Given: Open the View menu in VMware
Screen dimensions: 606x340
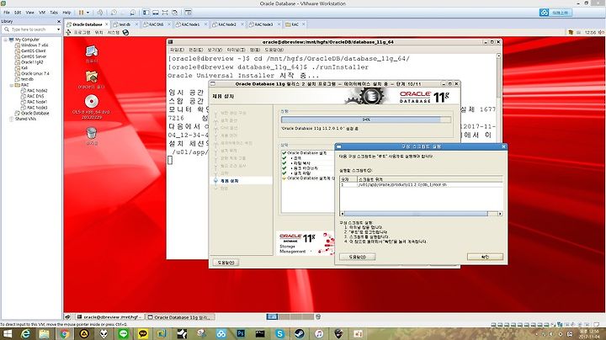Looking at the screenshot, I should point(29,13).
